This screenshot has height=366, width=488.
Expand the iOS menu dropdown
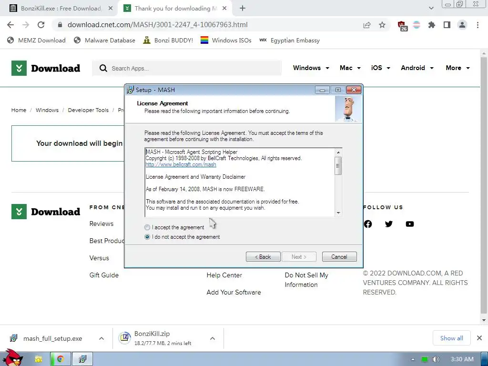(381, 68)
